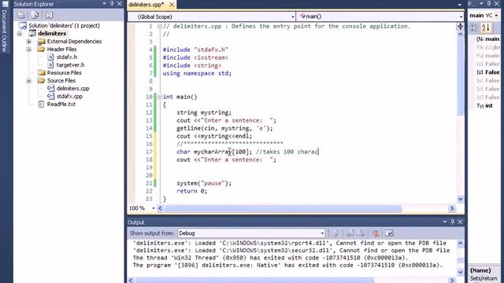Toggle Word Wrap in the Output toolbar
Screen dimensions: 504x283
(x=389, y=233)
